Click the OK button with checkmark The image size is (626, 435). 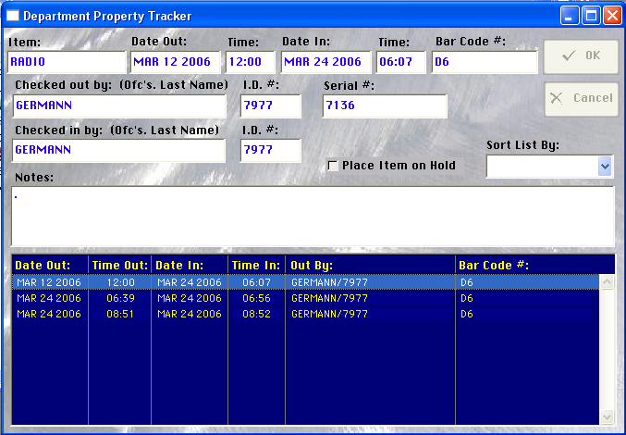581,56
